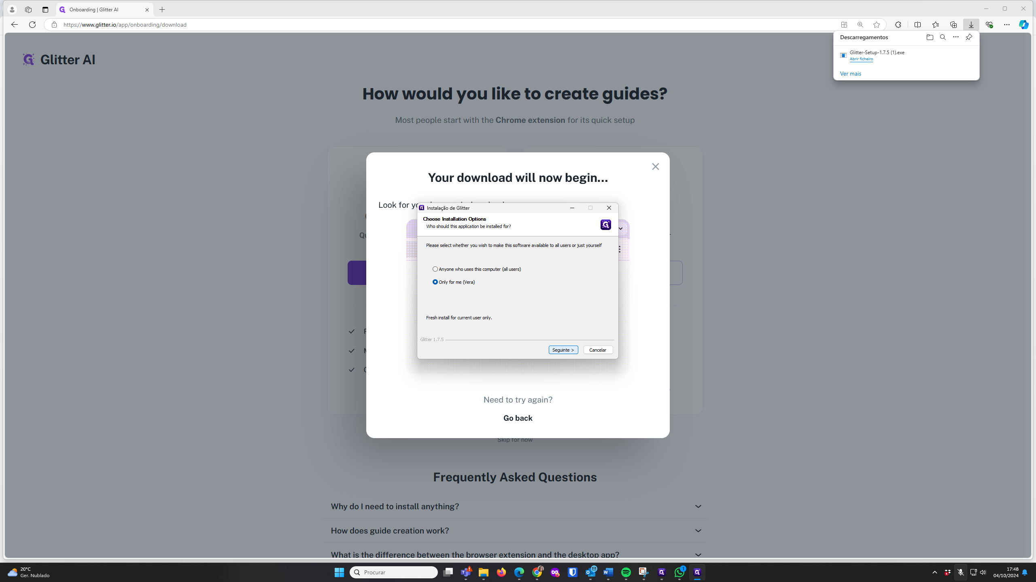
Task: Click Seguinte to continue installation
Action: pyautogui.click(x=563, y=350)
